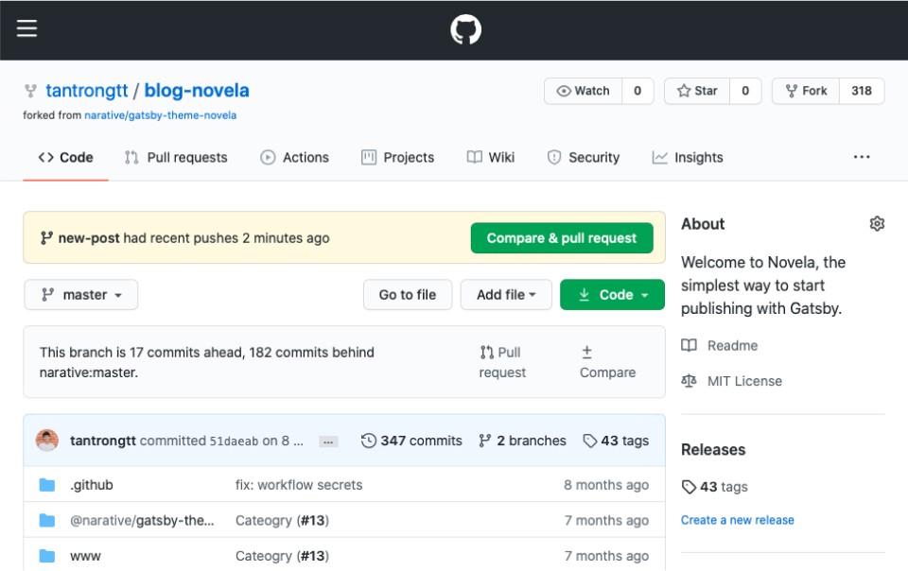Expand the Add file dropdown

click(506, 294)
